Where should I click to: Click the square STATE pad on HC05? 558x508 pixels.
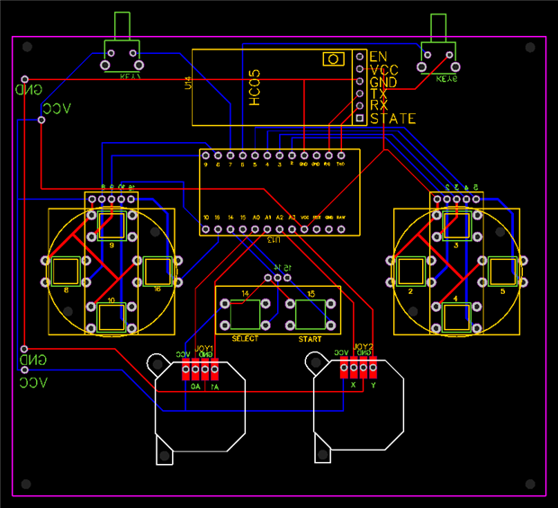[359, 118]
